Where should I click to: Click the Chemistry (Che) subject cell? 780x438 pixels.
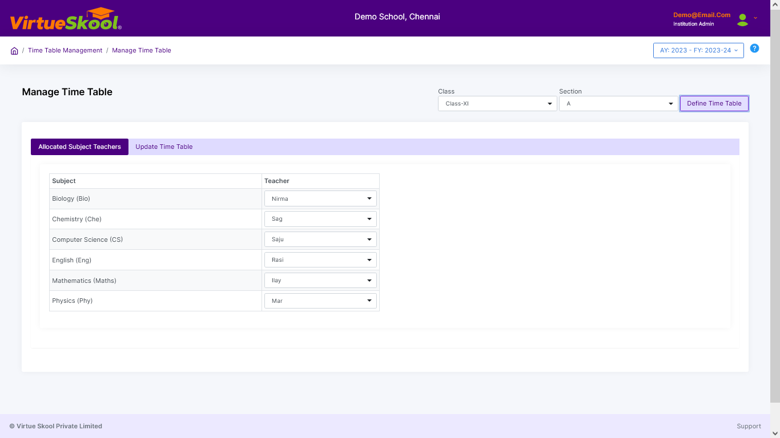tap(155, 219)
